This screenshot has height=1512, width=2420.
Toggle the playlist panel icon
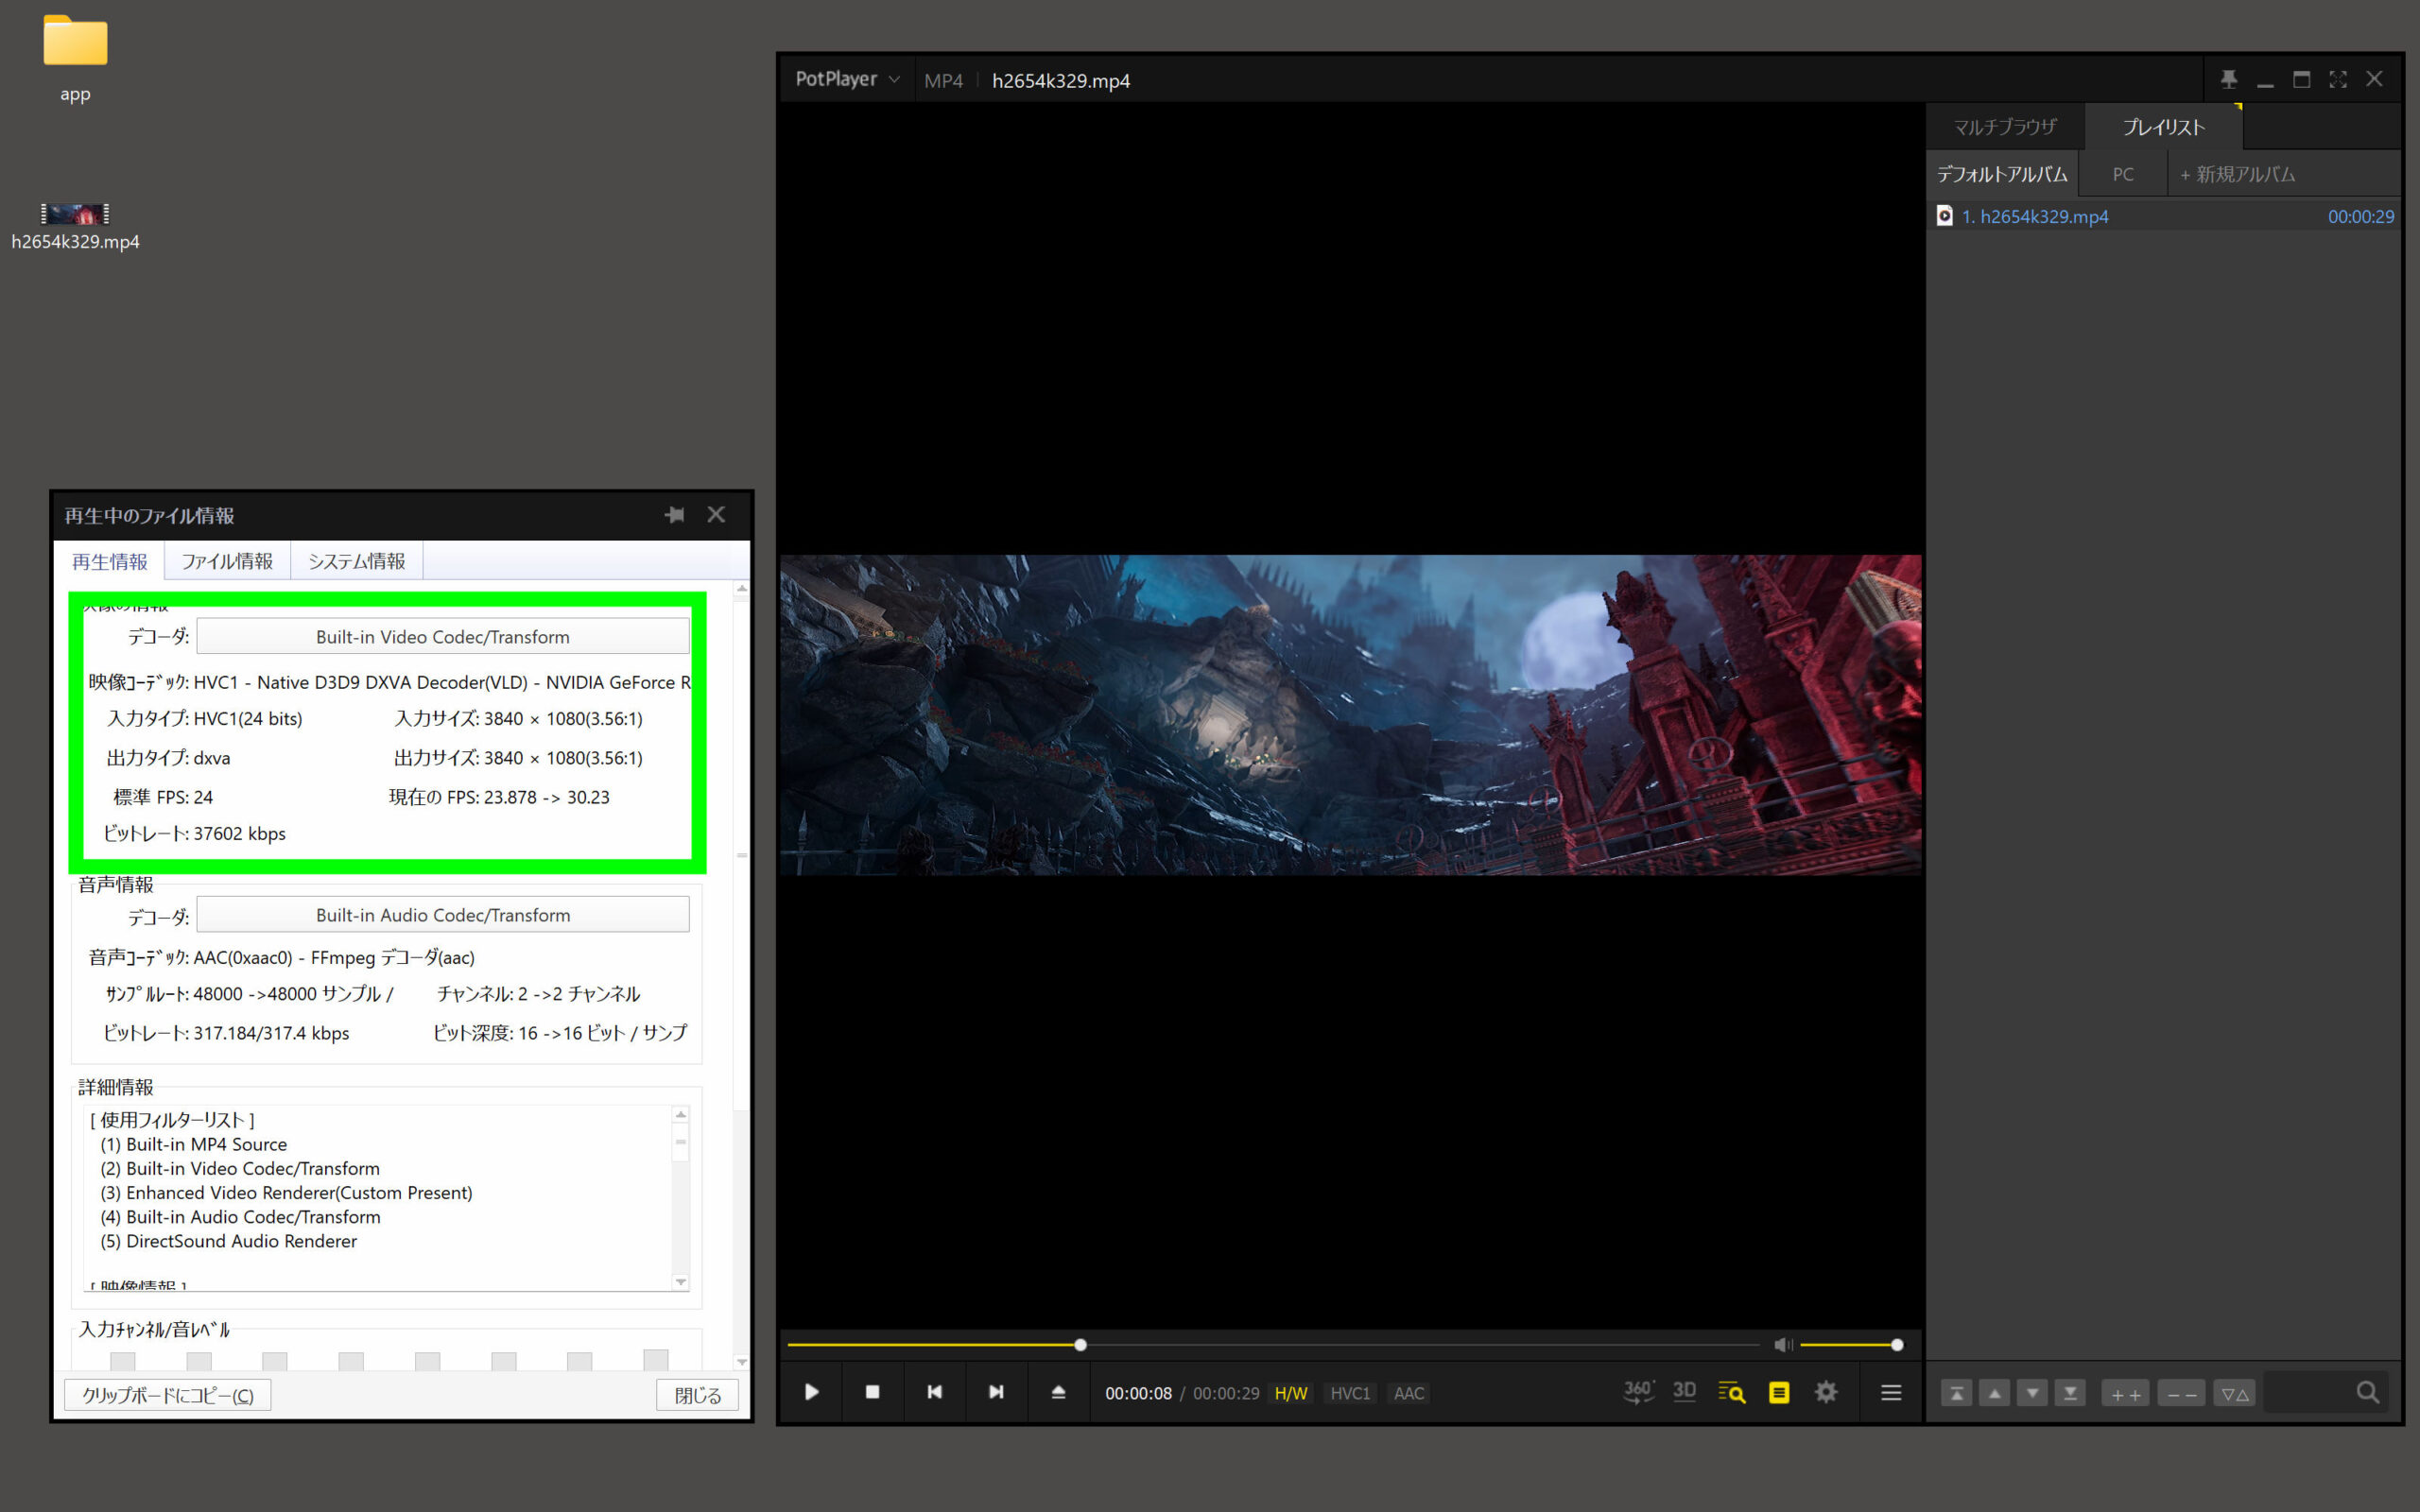pyautogui.click(x=1778, y=1392)
